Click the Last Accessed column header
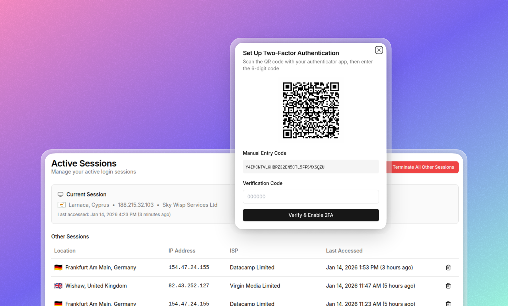The height and width of the screenshot is (306, 508). tap(344, 251)
